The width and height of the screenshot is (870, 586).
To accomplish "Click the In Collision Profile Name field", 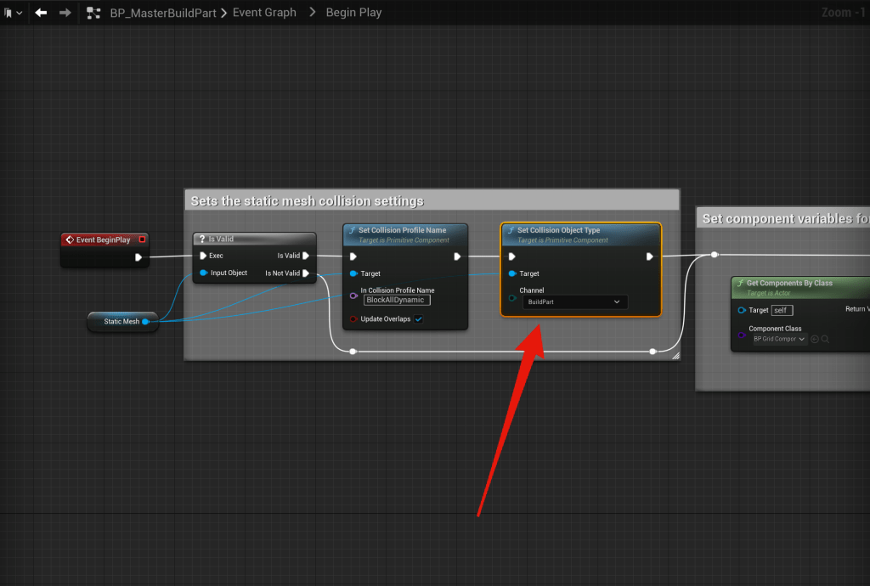I will point(397,300).
